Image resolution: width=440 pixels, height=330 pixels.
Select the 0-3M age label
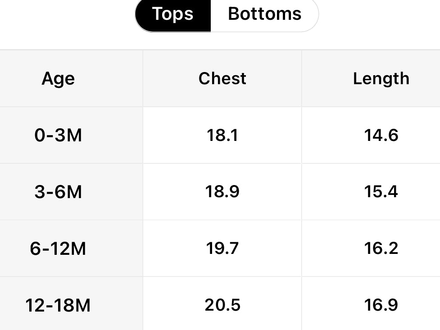pyautogui.click(x=58, y=135)
